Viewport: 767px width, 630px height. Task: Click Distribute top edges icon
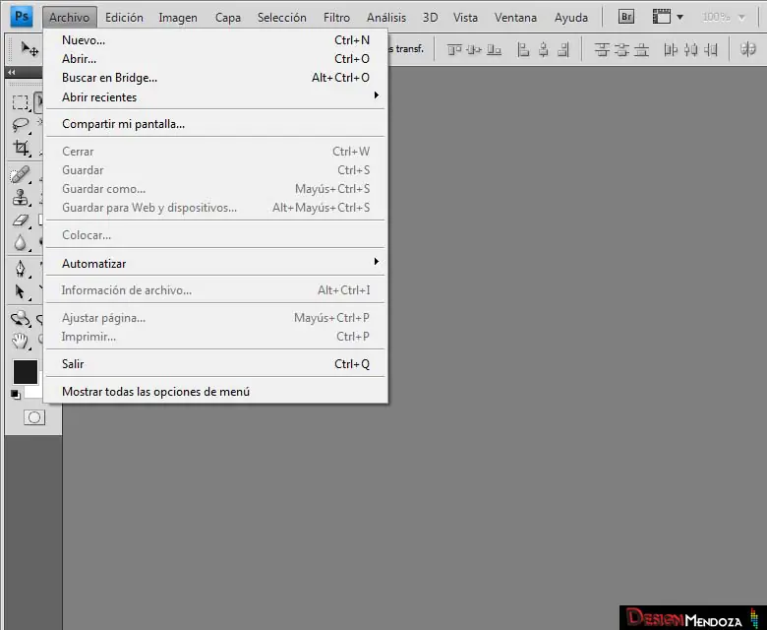point(602,49)
